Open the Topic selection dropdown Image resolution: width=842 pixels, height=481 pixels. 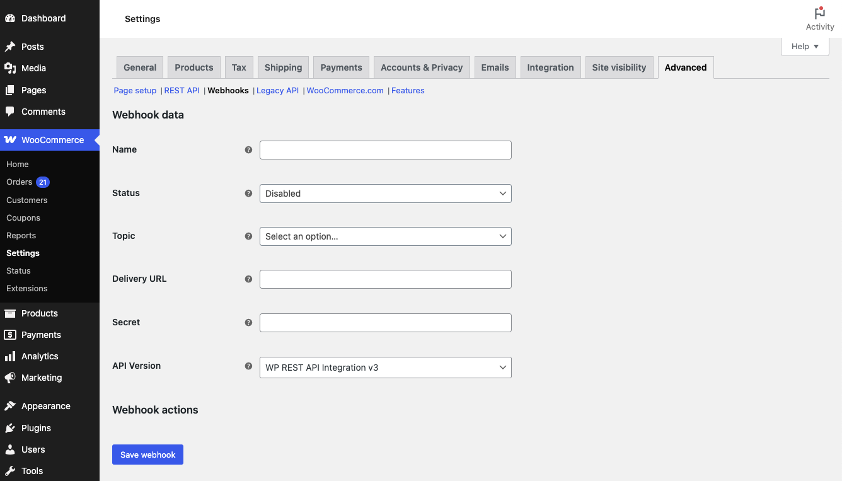pyautogui.click(x=385, y=236)
